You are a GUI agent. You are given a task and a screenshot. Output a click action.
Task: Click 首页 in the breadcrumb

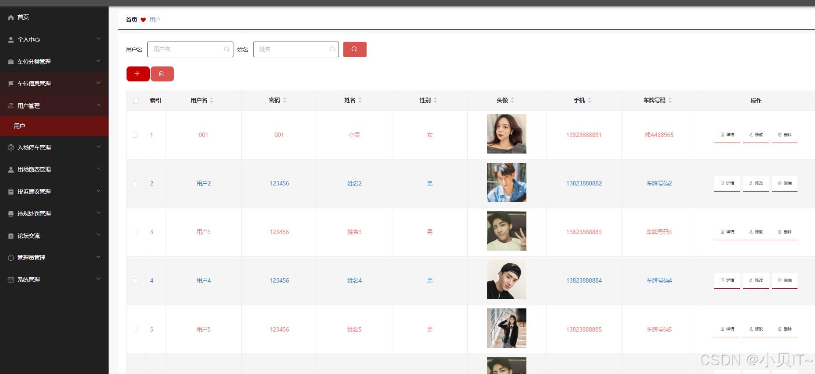point(131,20)
